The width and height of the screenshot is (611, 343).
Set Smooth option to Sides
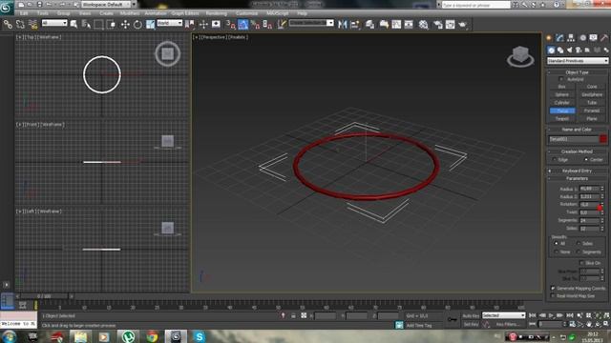point(579,244)
